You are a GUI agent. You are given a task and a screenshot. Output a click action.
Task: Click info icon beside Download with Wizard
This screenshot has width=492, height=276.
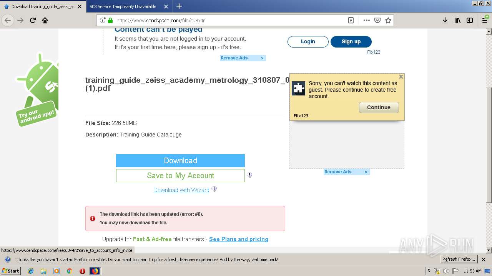coord(214,189)
